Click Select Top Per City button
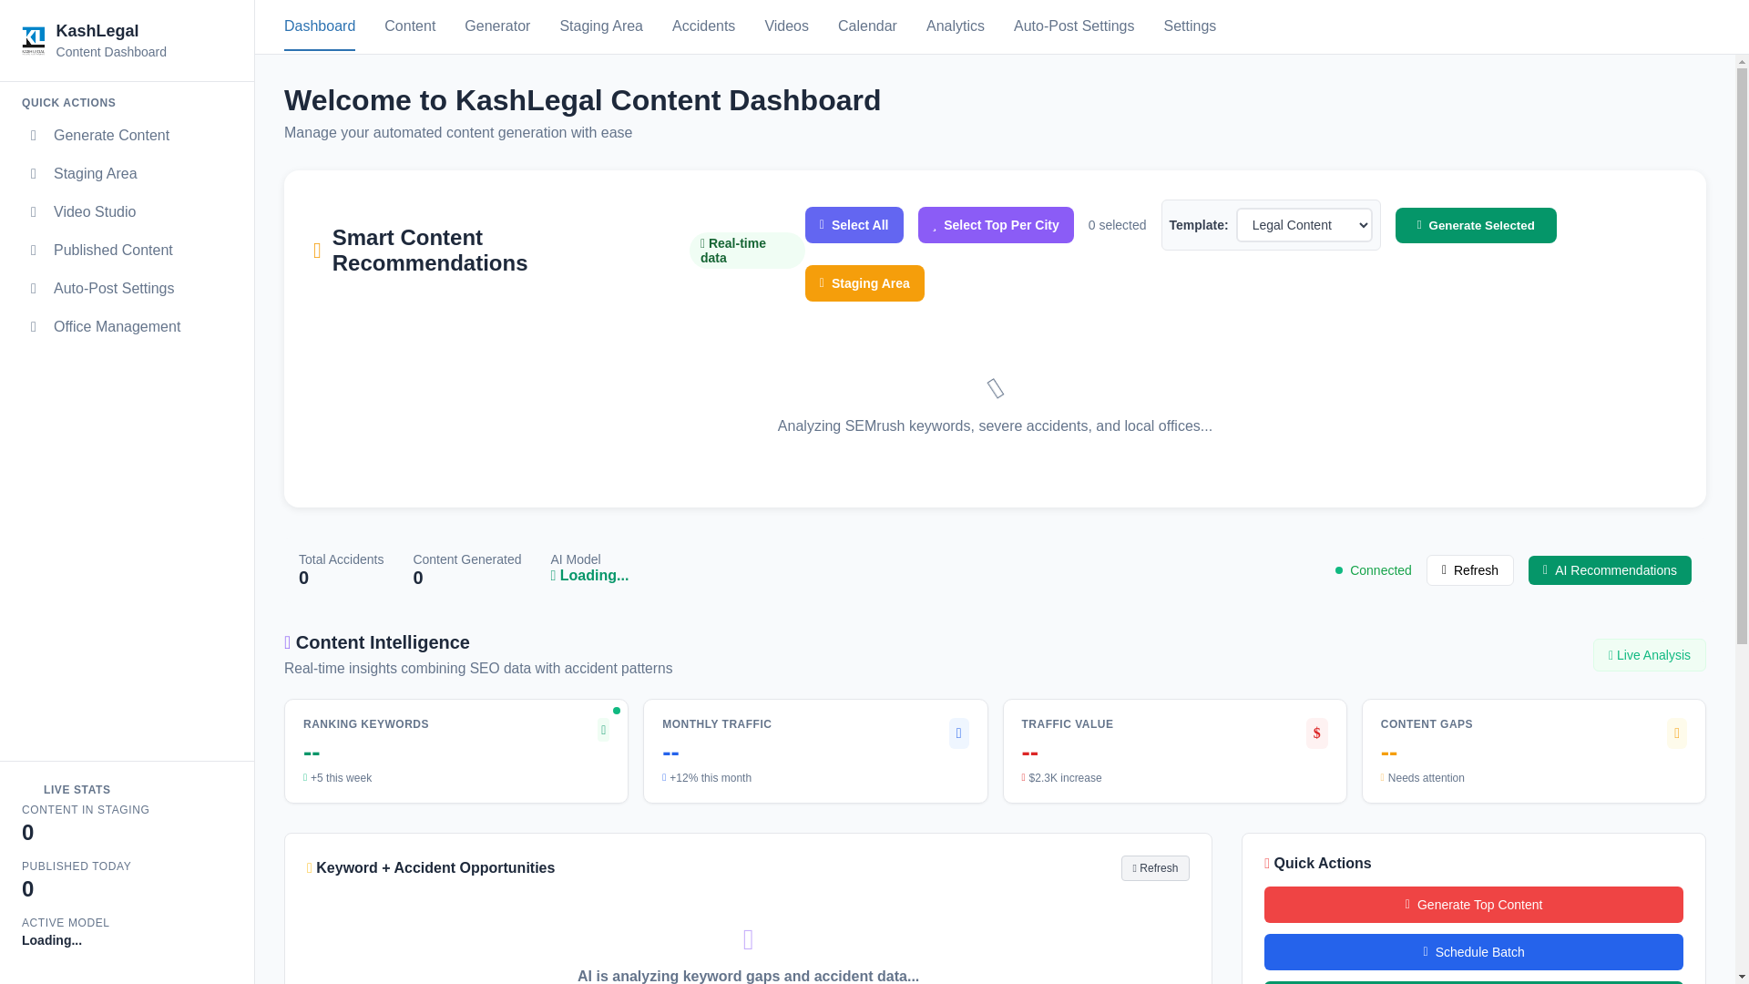 [x=996, y=225]
